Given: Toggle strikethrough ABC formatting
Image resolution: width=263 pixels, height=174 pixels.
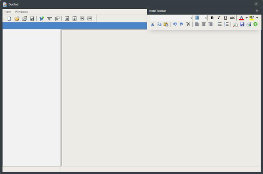Looking at the screenshot, I should pos(232,18).
